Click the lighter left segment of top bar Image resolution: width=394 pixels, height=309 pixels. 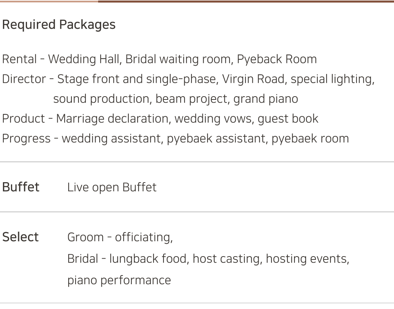pyautogui.click(x=49, y=1)
